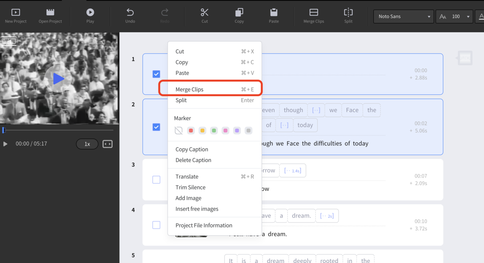484x263 pixels.
Task: Play video with large blue overlay button
Action: click(58, 79)
